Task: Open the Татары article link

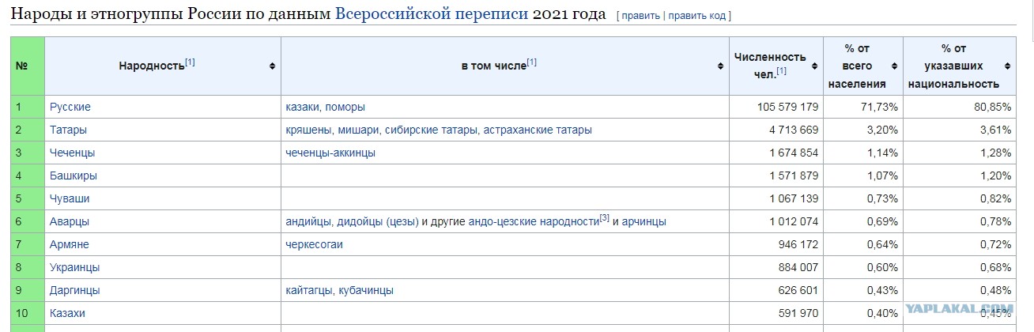Action: coord(68,130)
